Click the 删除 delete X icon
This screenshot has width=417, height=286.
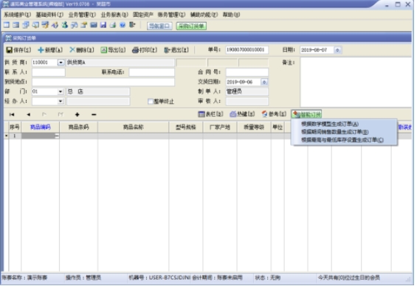pos(72,49)
